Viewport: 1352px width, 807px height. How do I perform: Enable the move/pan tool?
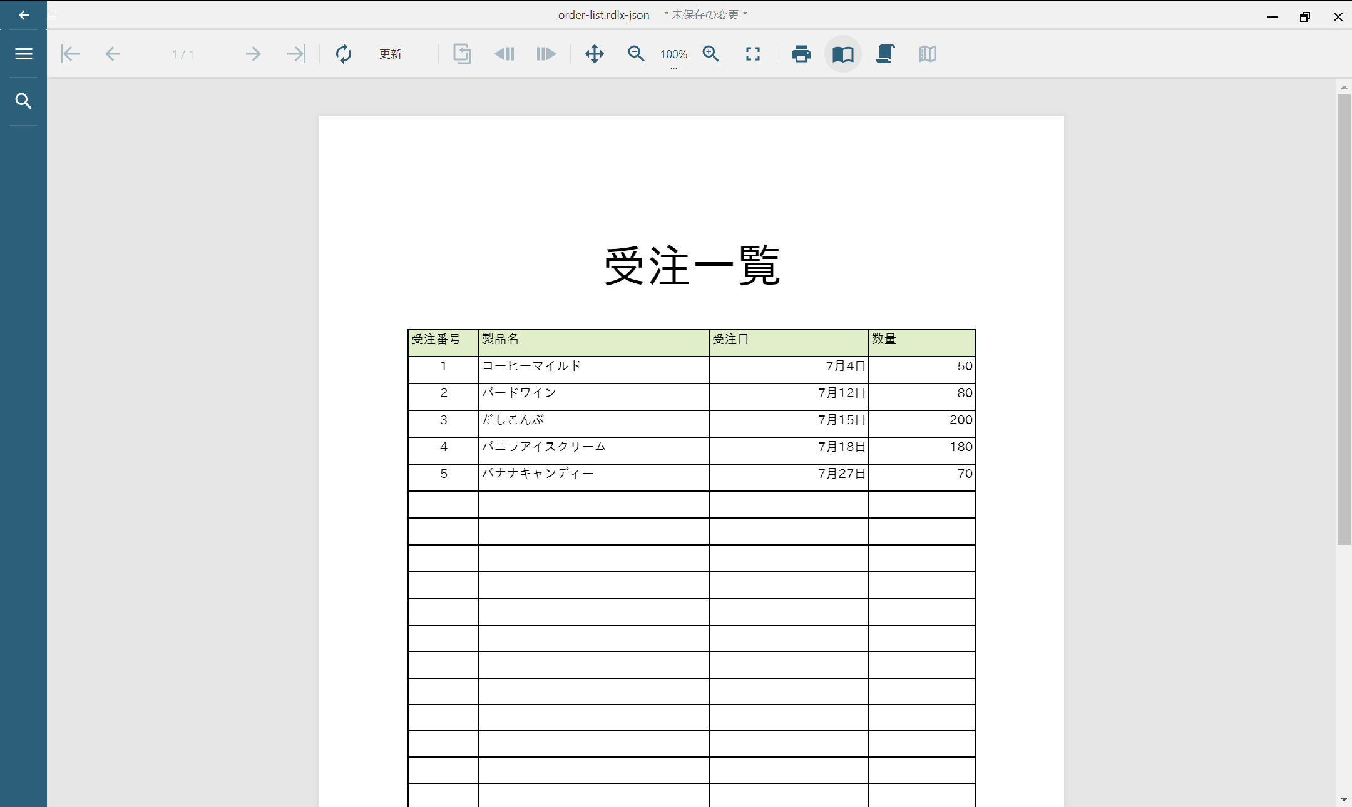[595, 54]
